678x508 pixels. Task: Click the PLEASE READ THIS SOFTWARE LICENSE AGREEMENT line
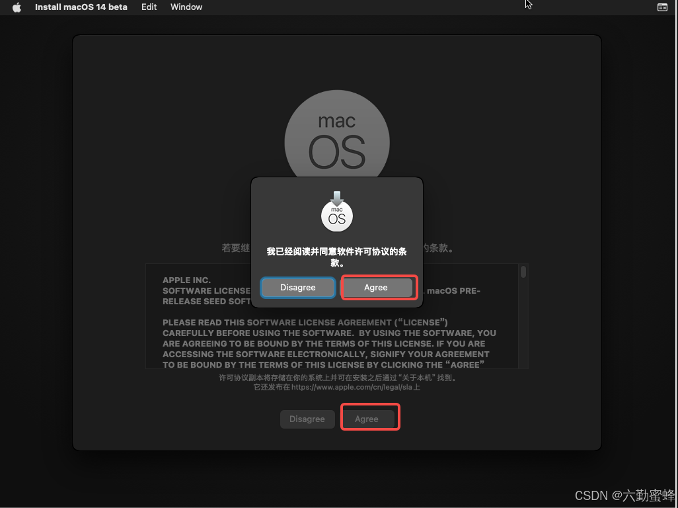click(305, 322)
